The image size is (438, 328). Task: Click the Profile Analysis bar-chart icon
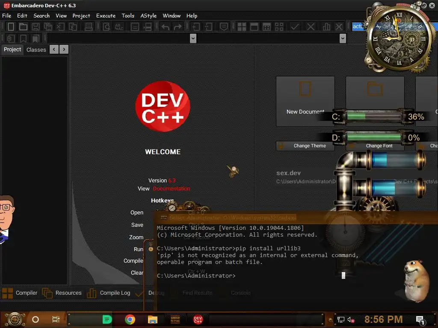tap(326, 27)
